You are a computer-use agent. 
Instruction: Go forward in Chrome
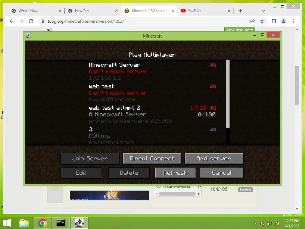(x=21, y=21)
